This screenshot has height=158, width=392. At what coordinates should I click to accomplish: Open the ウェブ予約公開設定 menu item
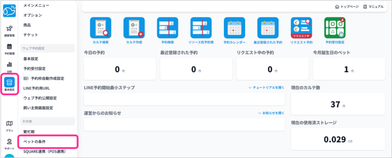pos(40,98)
